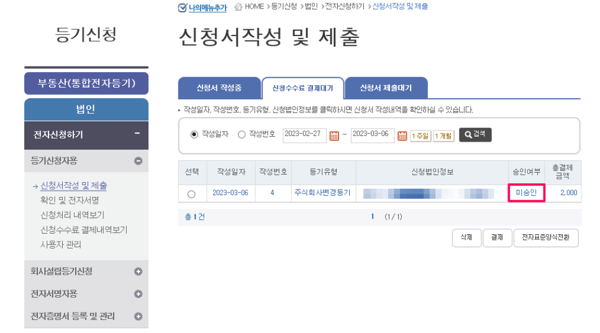Click the 미승인 status cell
The image size is (600, 333).
[x=527, y=193]
